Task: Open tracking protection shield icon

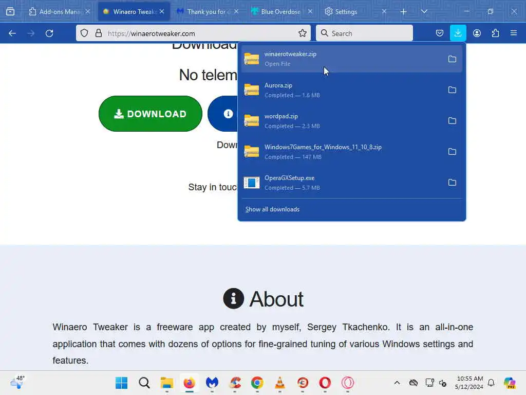Action: (84, 33)
